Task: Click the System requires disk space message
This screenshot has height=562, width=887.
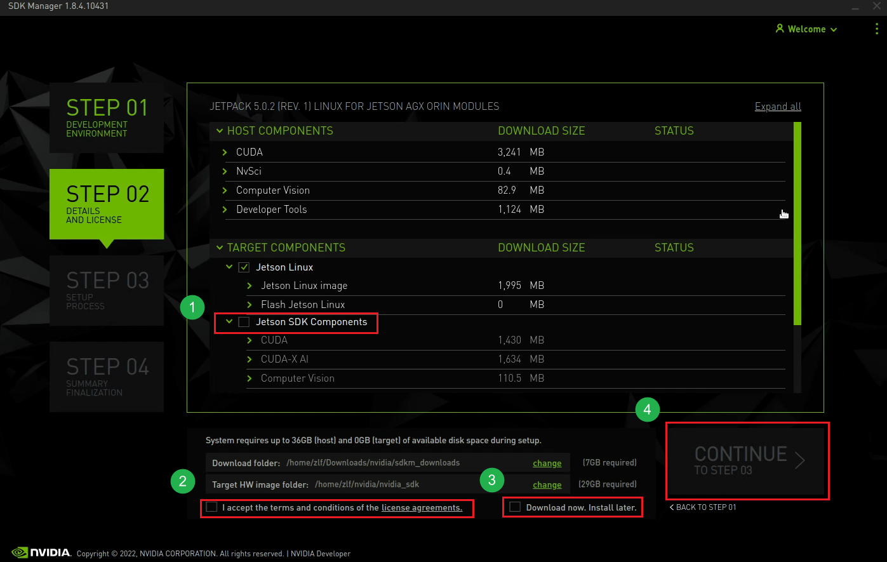Action: pos(373,440)
